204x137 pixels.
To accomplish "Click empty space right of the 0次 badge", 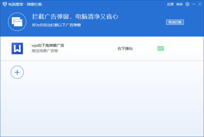I will [x=184, y=49].
